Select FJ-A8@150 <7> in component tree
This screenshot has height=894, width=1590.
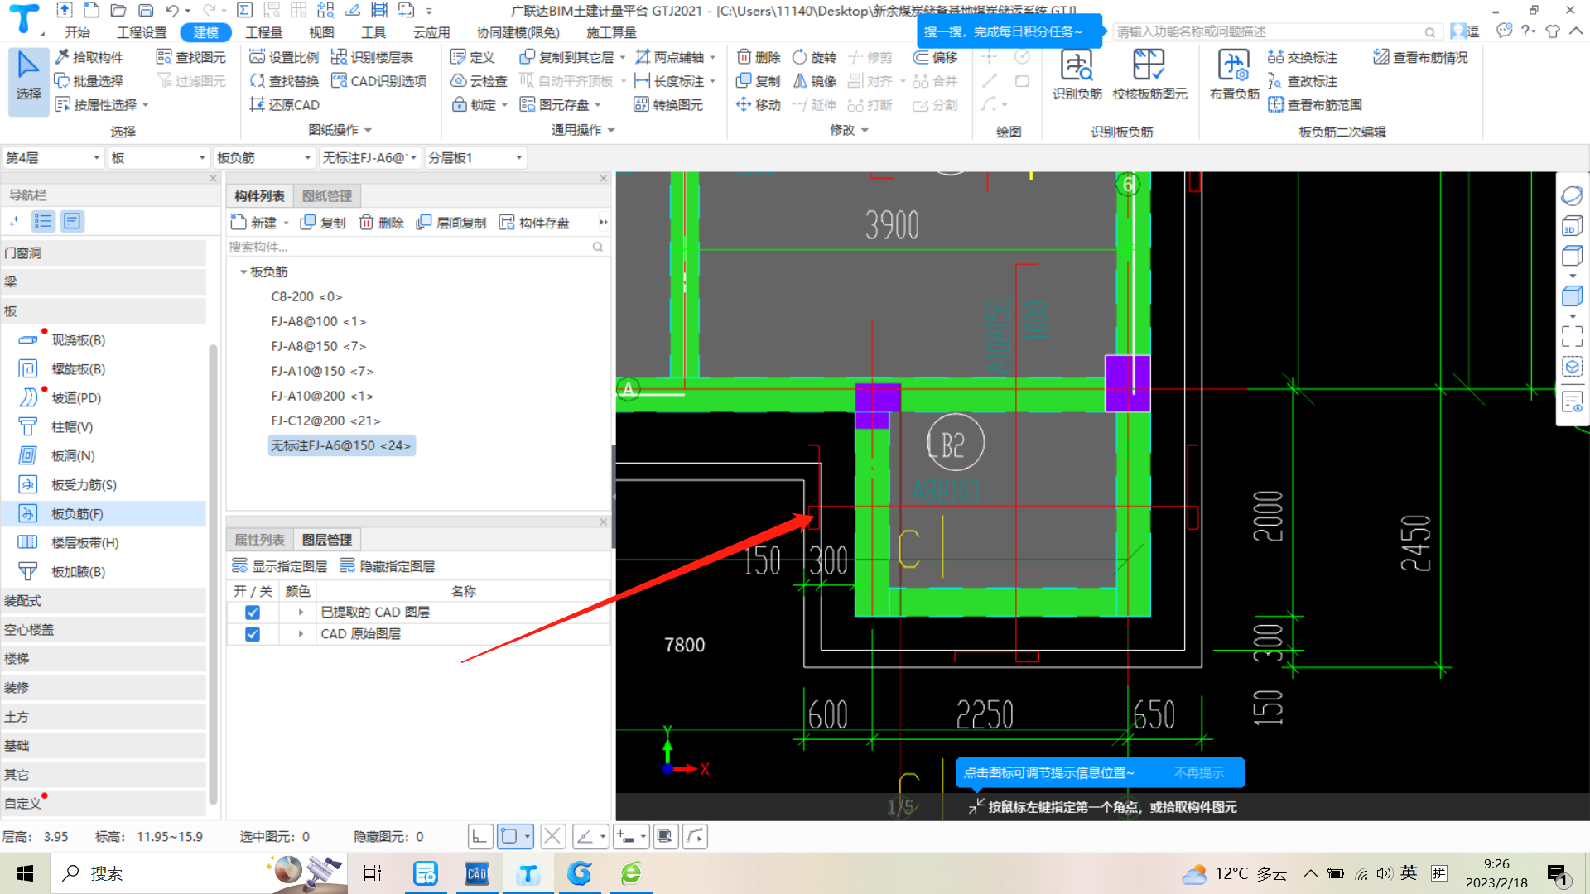tap(318, 346)
